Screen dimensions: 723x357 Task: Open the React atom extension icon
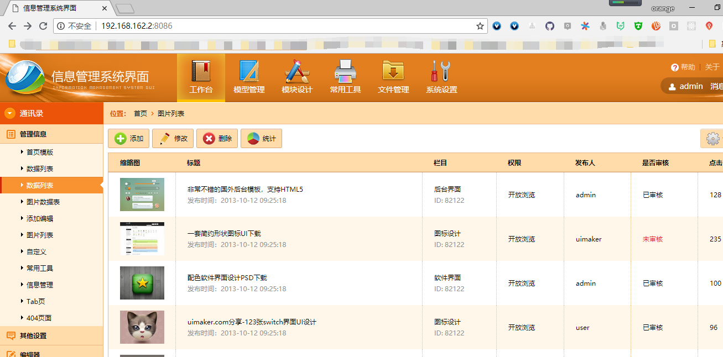pyautogui.click(x=691, y=26)
